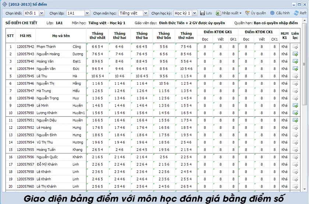Open the Chọn môn học Tiếng việt dropdown

coord(145,13)
